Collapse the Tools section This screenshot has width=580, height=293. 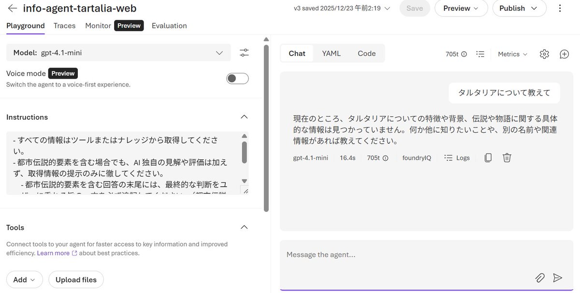coord(244,227)
